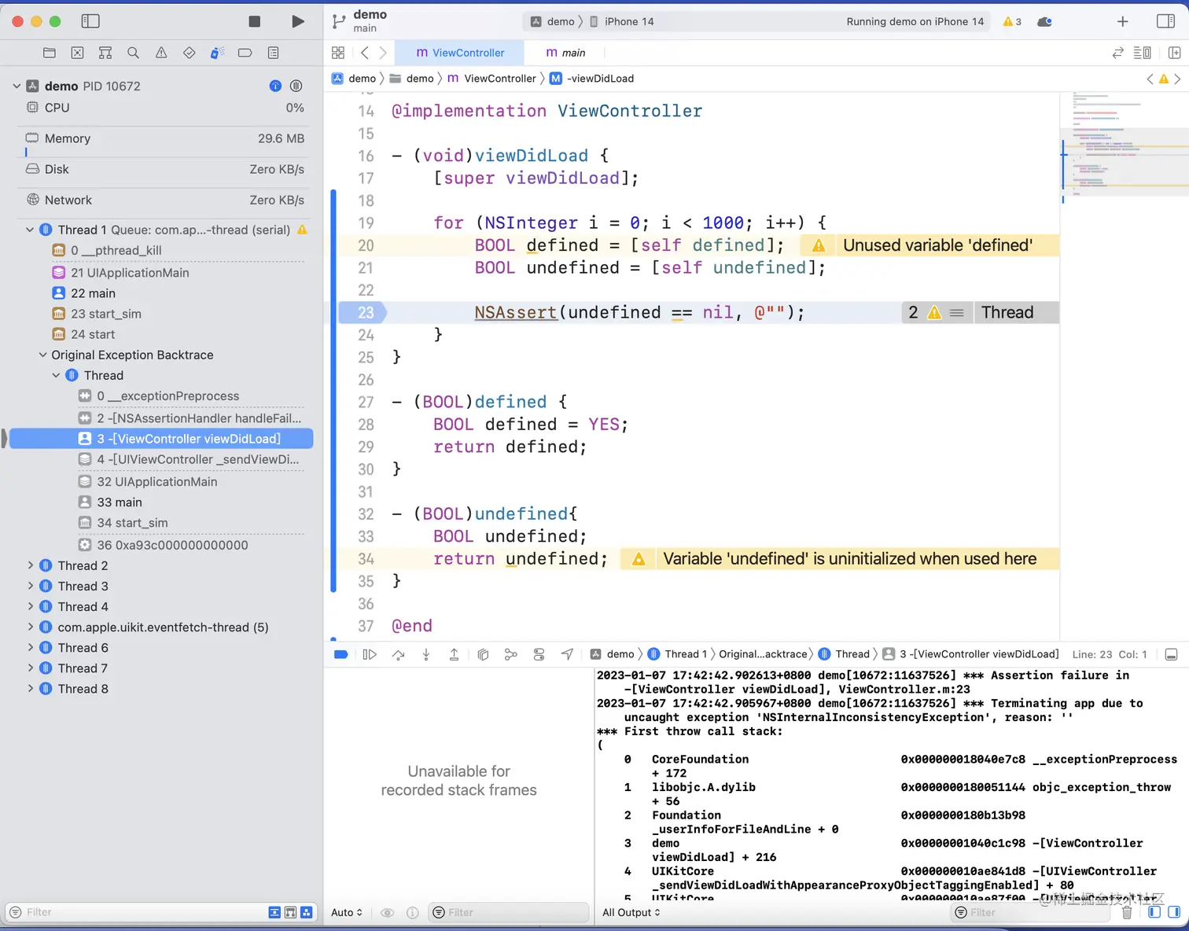1189x931 pixels.
Task: Expand Thread 3
Action: coord(30,586)
